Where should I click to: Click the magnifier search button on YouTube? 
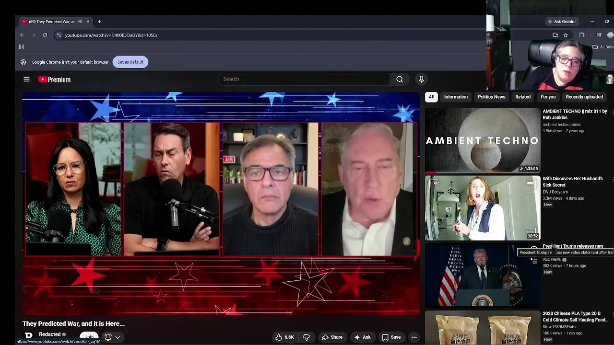pos(400,79)
